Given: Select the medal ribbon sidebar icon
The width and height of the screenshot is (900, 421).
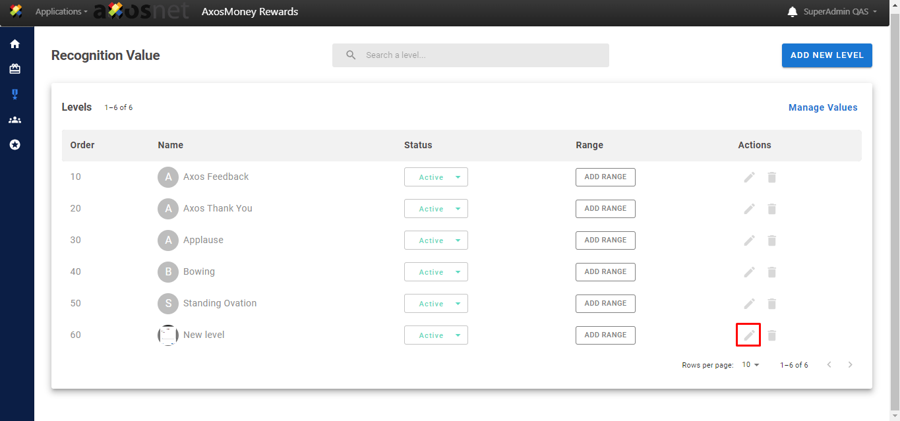Looking at the screenshot, I should click(x=15, y=94).
